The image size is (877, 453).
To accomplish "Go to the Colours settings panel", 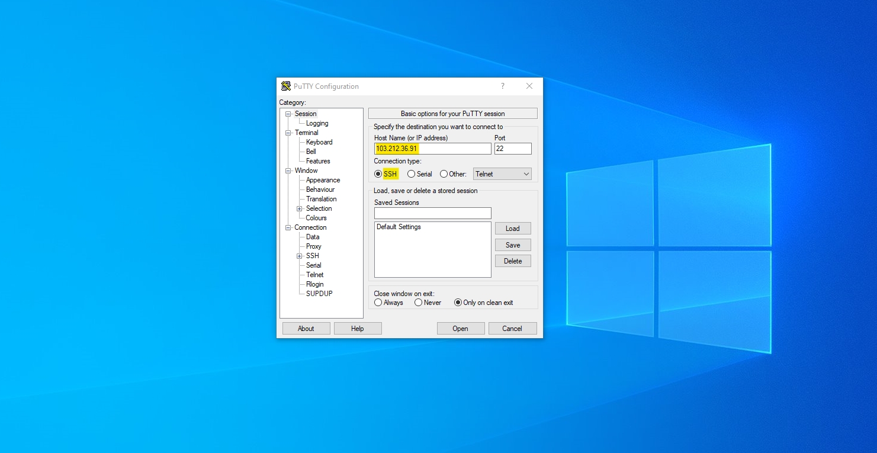I will coord(316,218).
